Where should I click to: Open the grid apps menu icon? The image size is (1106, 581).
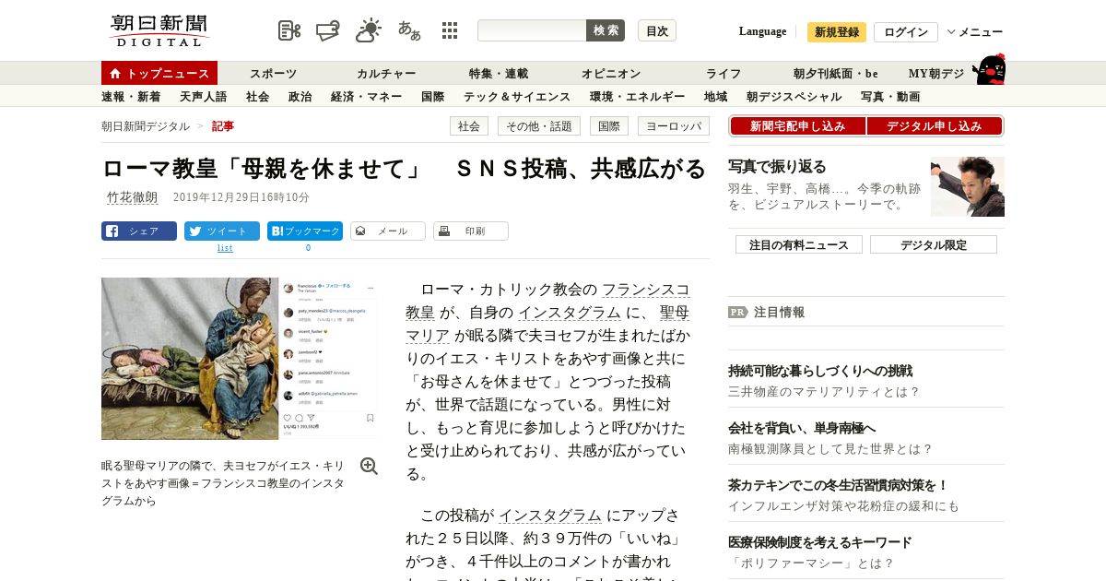click(450, 30)
